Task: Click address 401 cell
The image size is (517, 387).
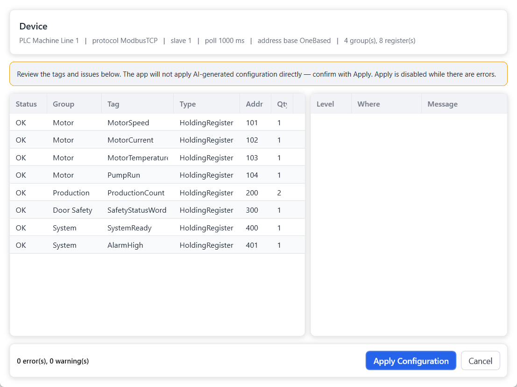Action: (x=255, y=245)
